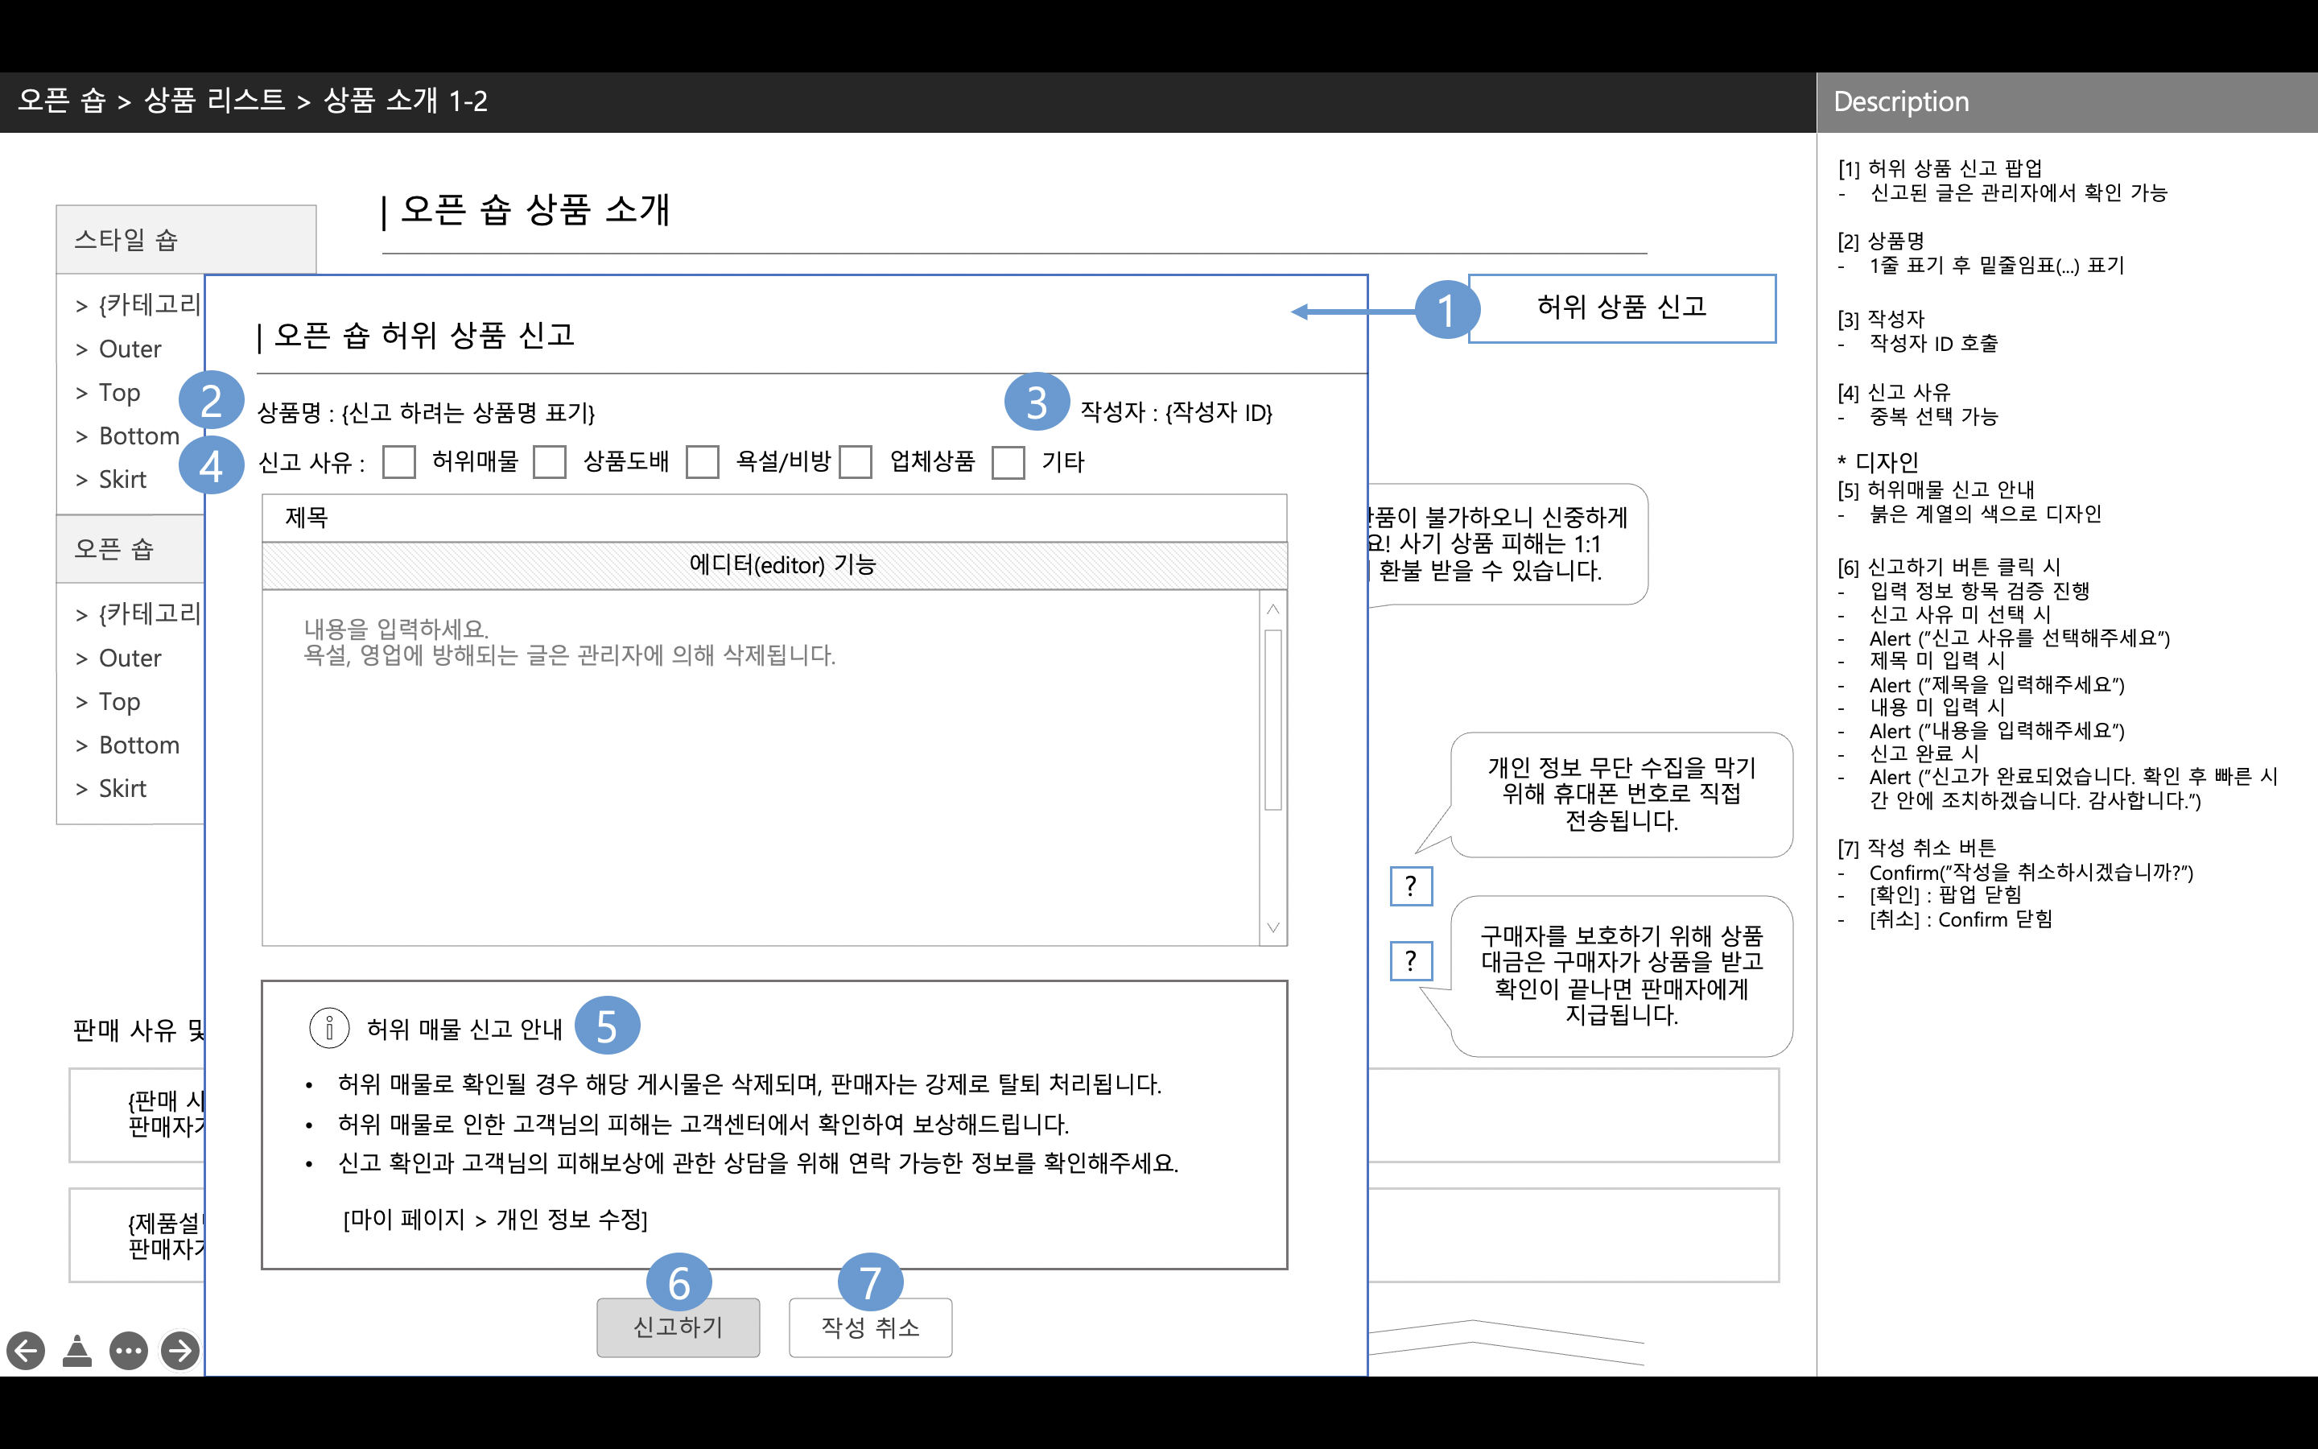This screenshot has height=1449, width=2318.
Task: Click the upper question mark help icon
Action: [1410, 886]
